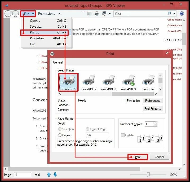
Task: Expand the toolbar overflow chevron
Action: coord(83,11)
